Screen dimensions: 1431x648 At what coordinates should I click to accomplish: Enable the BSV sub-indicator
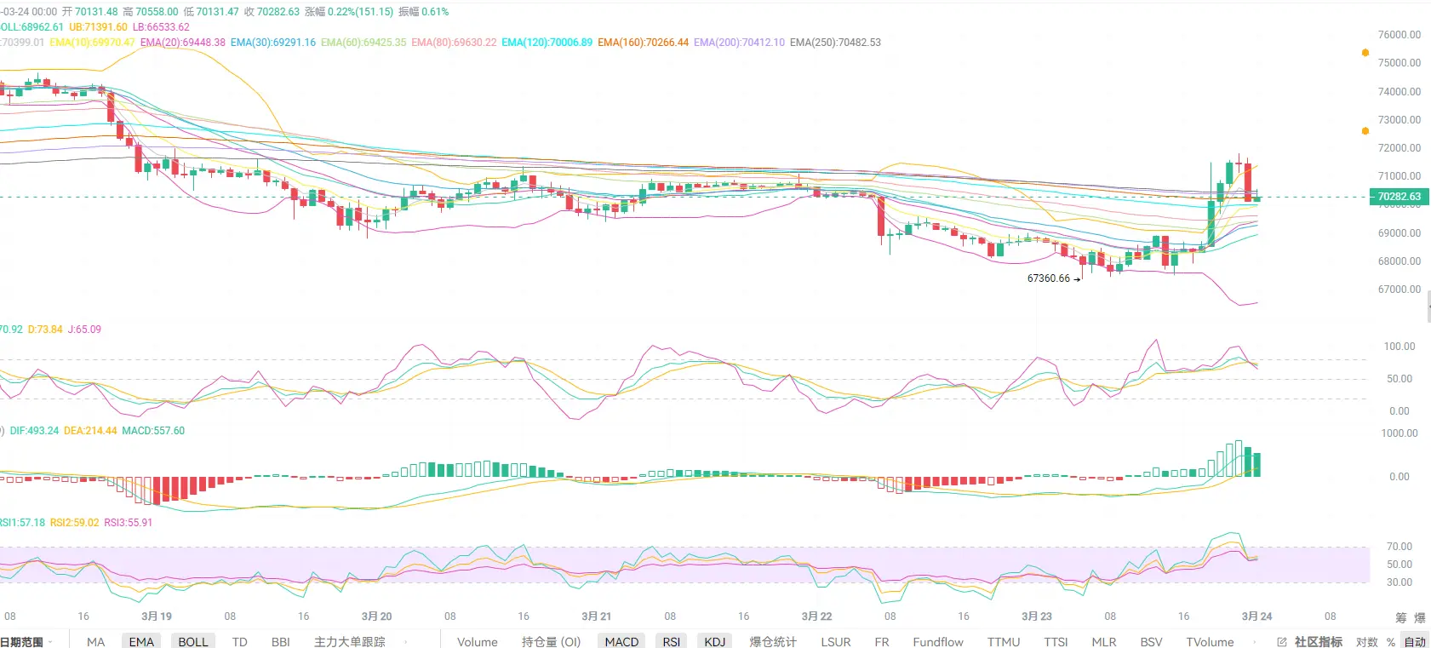point(1152,642)
